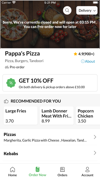This screenshot has height=178, width=100.
Task: Expand the Pizzas category chevron
Action: pyautogui.click(x=95, y=137)
